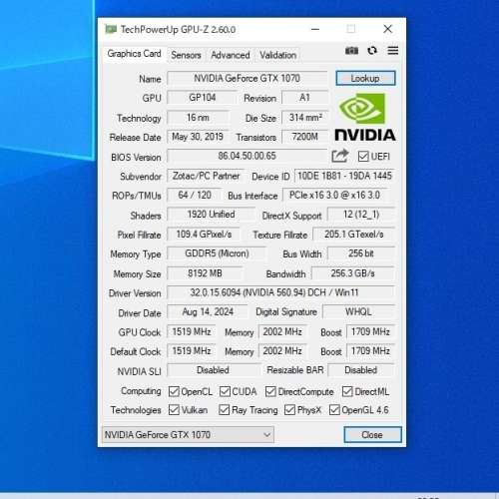Screen dimensions: 499x499
Task: Toggle the OpenCL checkbox
Action: click(174, 391)
